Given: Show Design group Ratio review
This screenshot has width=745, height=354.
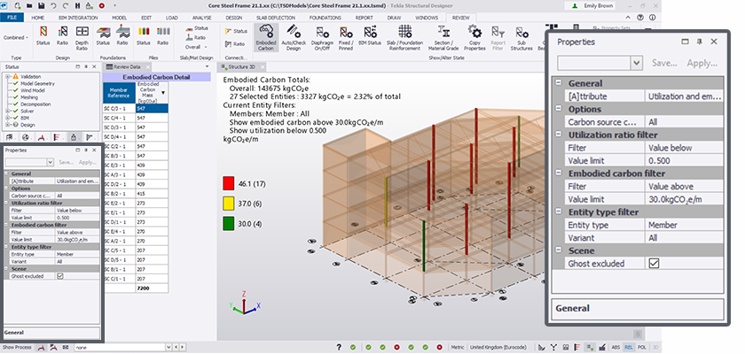Looking at the screenshot, I should [x=62, y=36].
